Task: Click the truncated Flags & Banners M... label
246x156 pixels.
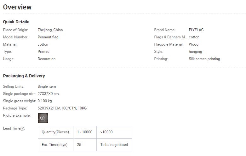Action: pos(170,37)
